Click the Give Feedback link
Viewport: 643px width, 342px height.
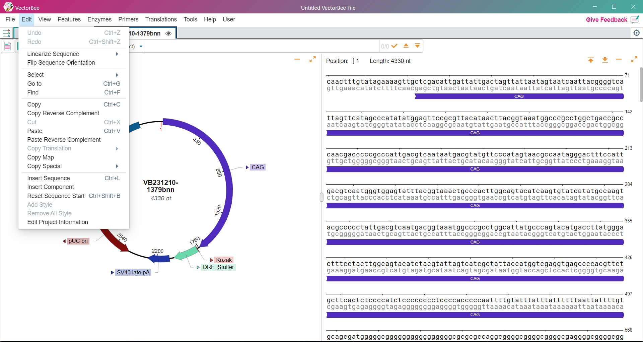pos(606,20)
